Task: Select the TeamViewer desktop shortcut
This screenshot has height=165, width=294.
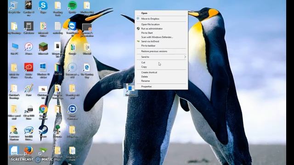Action: click(x=73, y=26)
